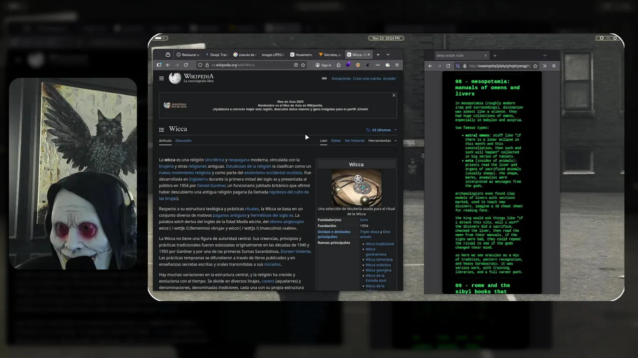The image size is (638, 358).
Task: Open the 63 idiomas language dropdown
Action: click(381, 130)
